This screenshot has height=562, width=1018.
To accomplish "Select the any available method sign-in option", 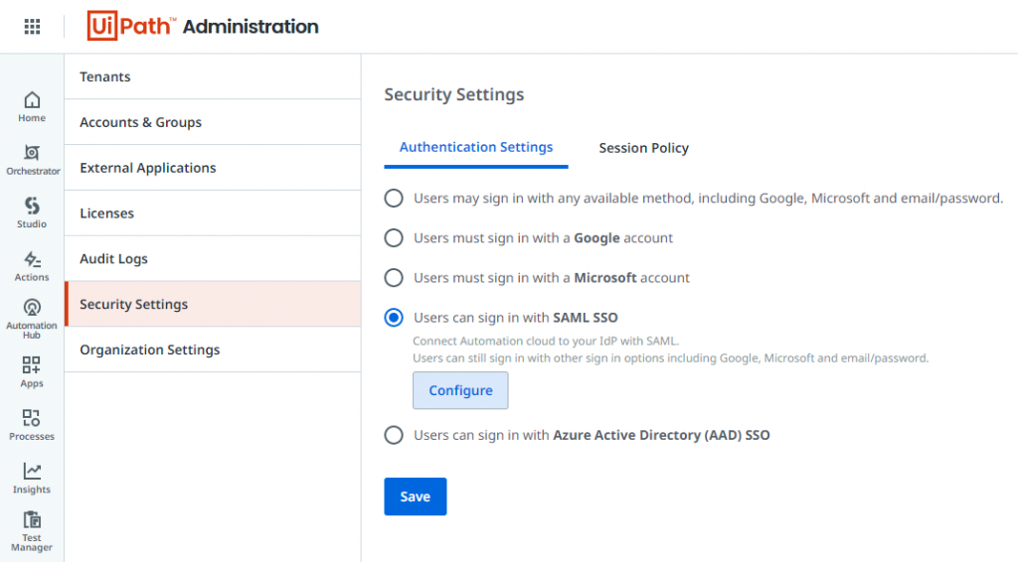I will [394, 199].
